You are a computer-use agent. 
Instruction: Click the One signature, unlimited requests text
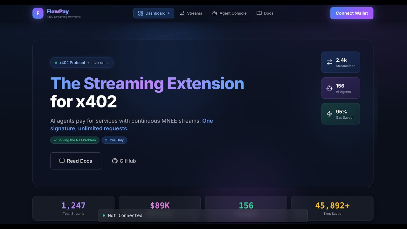click(x=132, y=125)
